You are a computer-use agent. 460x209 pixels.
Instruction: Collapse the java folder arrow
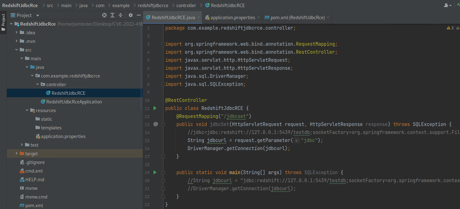27,67
